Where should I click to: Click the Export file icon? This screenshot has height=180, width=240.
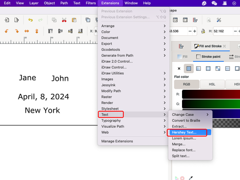point(16,20)
